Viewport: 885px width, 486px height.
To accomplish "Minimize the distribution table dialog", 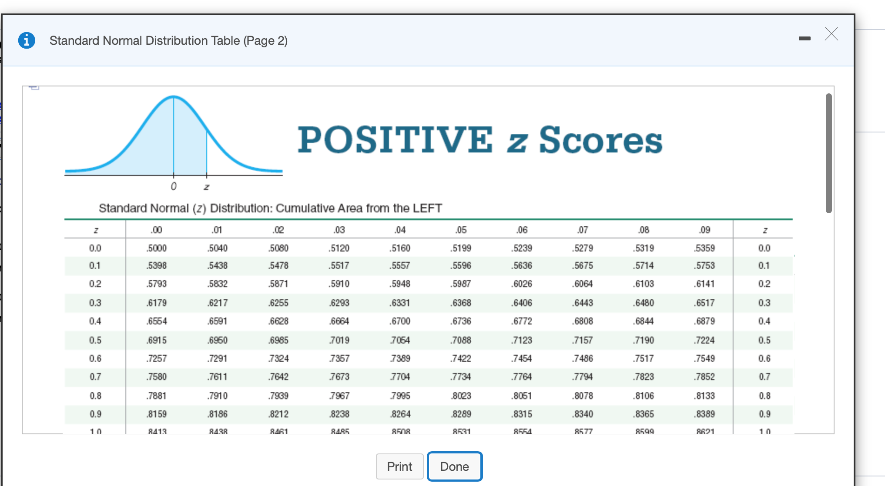I will point(805,38).
